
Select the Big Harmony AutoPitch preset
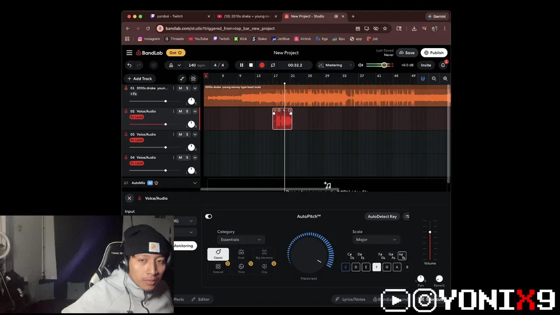pos(264,254)
